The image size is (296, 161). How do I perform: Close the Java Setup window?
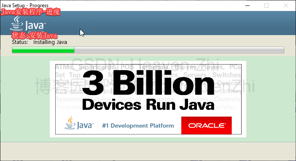pyautogui.click(x=286, y=5)
